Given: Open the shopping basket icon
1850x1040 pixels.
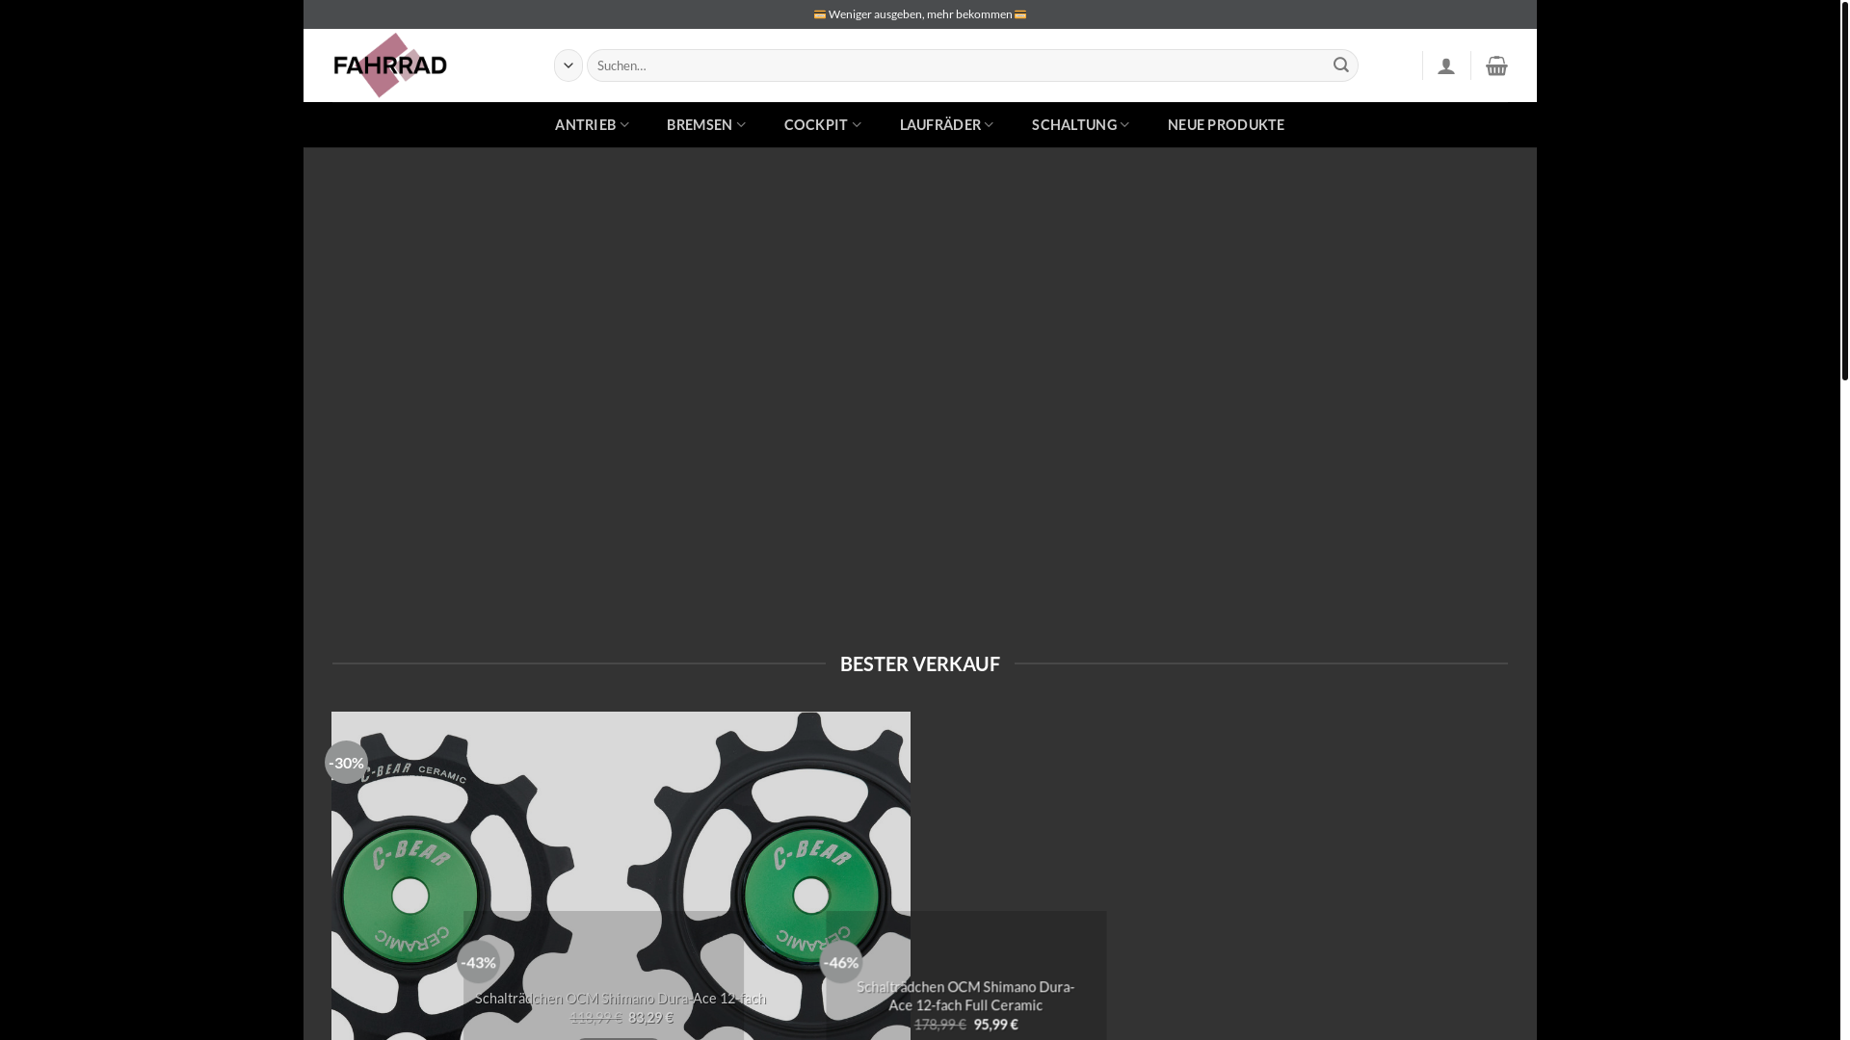Looking at the screenshot, I should [x=1496, y=65].
